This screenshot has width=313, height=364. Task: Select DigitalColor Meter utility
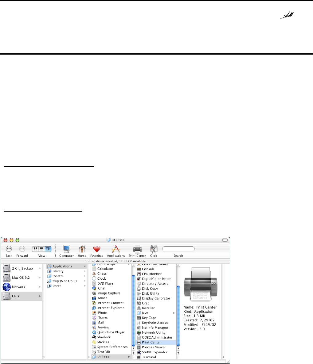[x=156, y=279]
